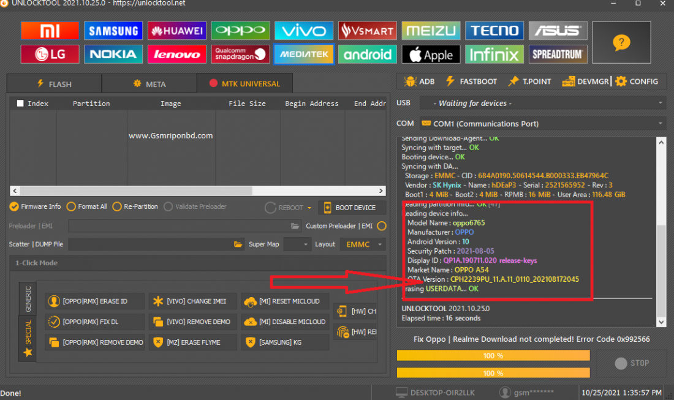
Task: Click MI RESET MICLOUD button
Action: pos(285,301)
